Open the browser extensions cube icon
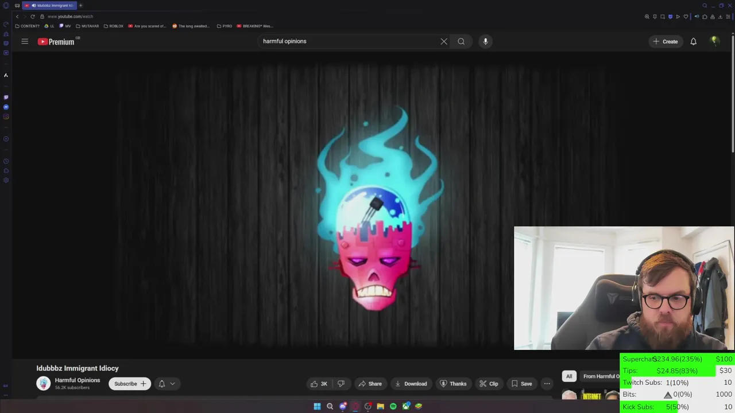The width and height of the screenshot is (735, 413). click(705, 17)
